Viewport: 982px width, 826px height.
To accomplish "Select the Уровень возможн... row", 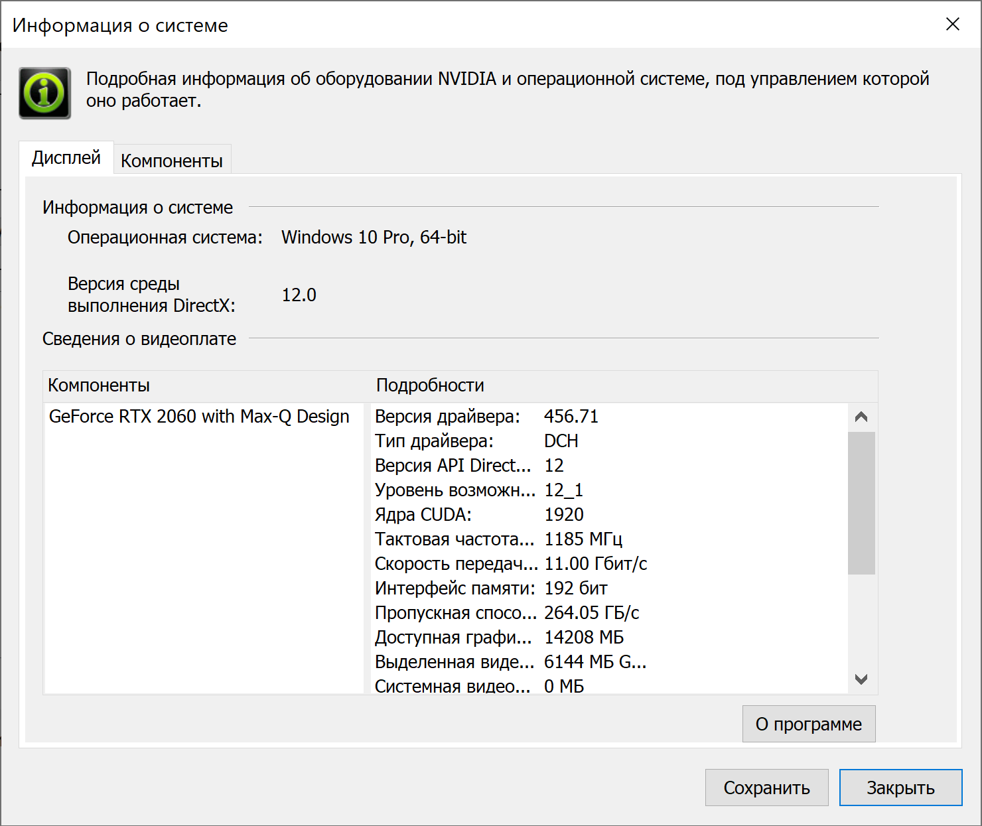I will pyautogui.click(x=609, y=490).
